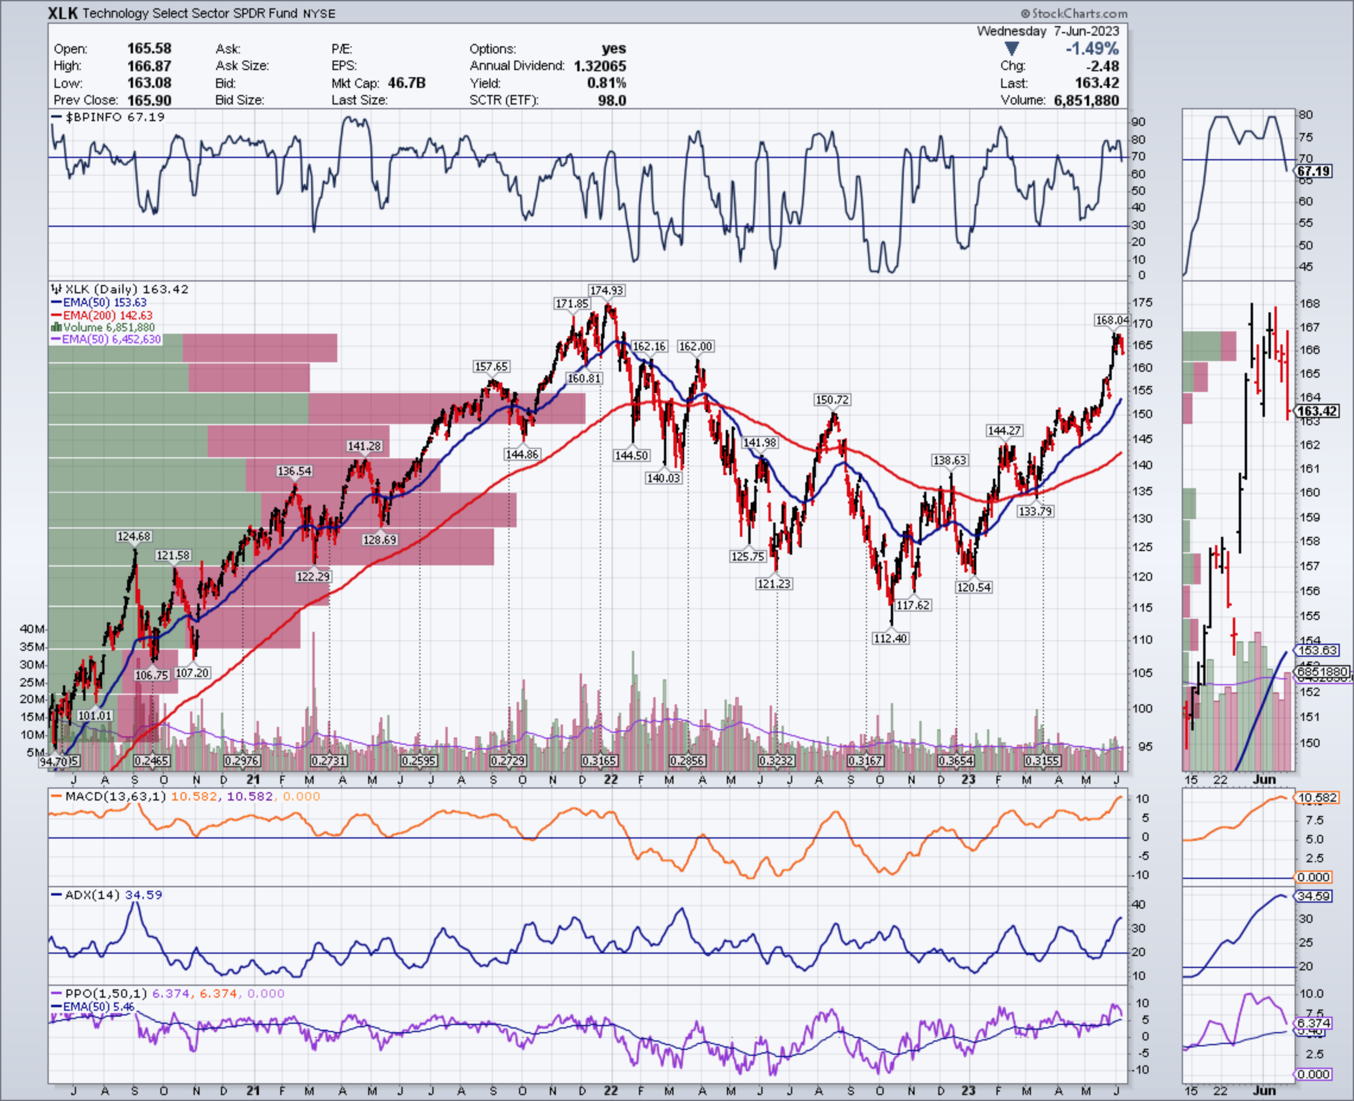Click 'Technology Select Sector SPDR Fund' title text

coord(189,13)
